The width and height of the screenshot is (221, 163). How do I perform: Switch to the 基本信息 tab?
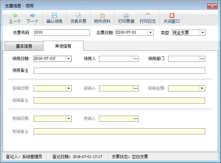click(24, 46)
